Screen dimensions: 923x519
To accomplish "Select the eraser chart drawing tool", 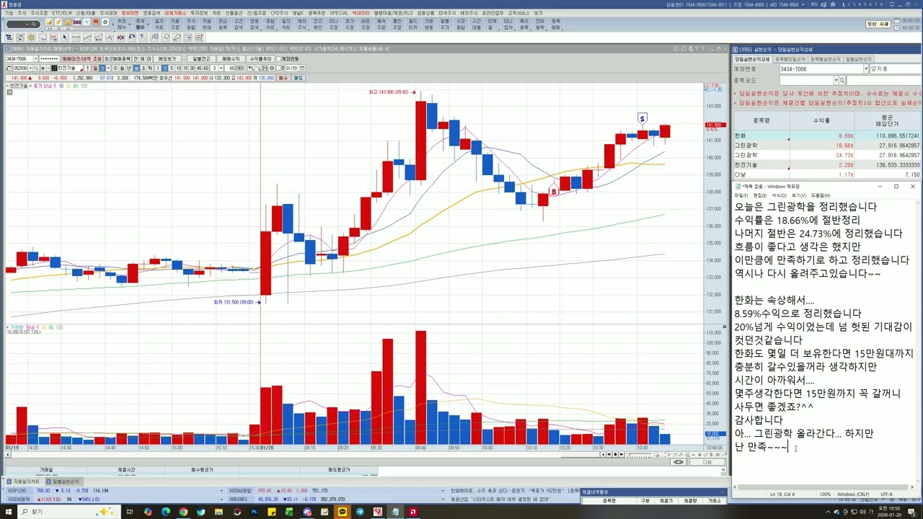I will coord(165,37).
